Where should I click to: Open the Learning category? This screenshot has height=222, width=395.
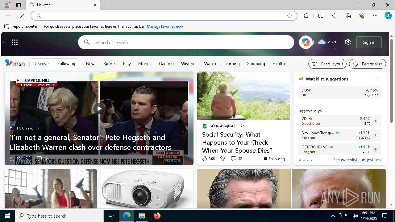coord(231,64)
